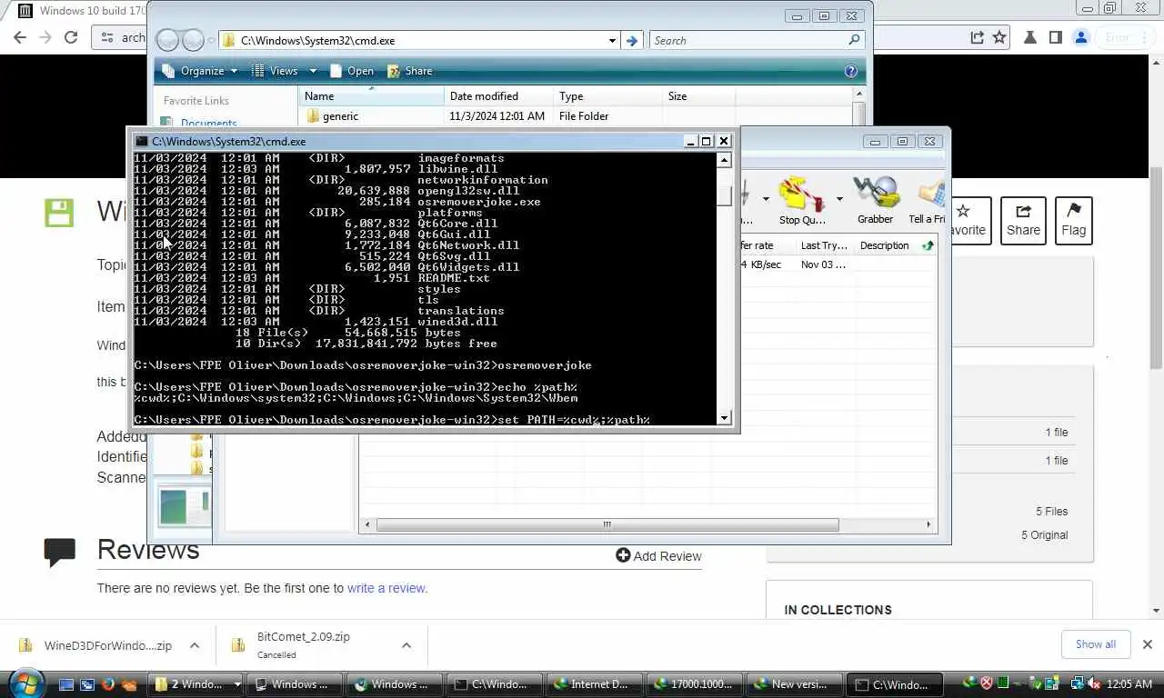Viewport: 1164px width, 698px height.
Task: Click Show all downloads button
Action: 1096,644
